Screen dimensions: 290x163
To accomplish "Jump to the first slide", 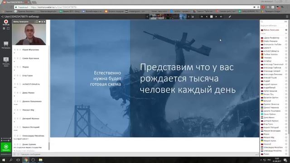I will point(202,17).
